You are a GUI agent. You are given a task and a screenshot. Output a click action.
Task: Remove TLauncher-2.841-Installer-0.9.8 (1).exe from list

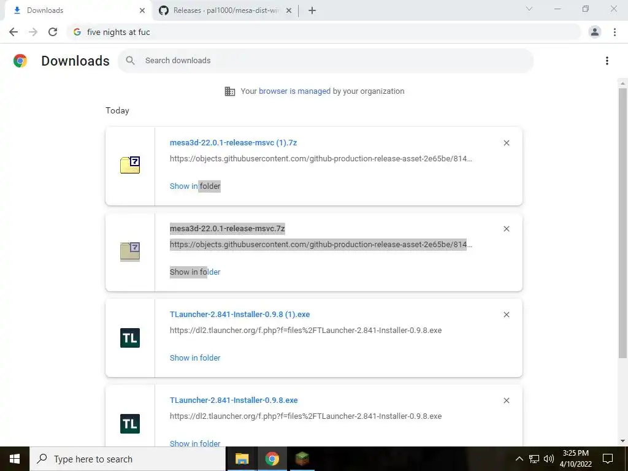506,315
